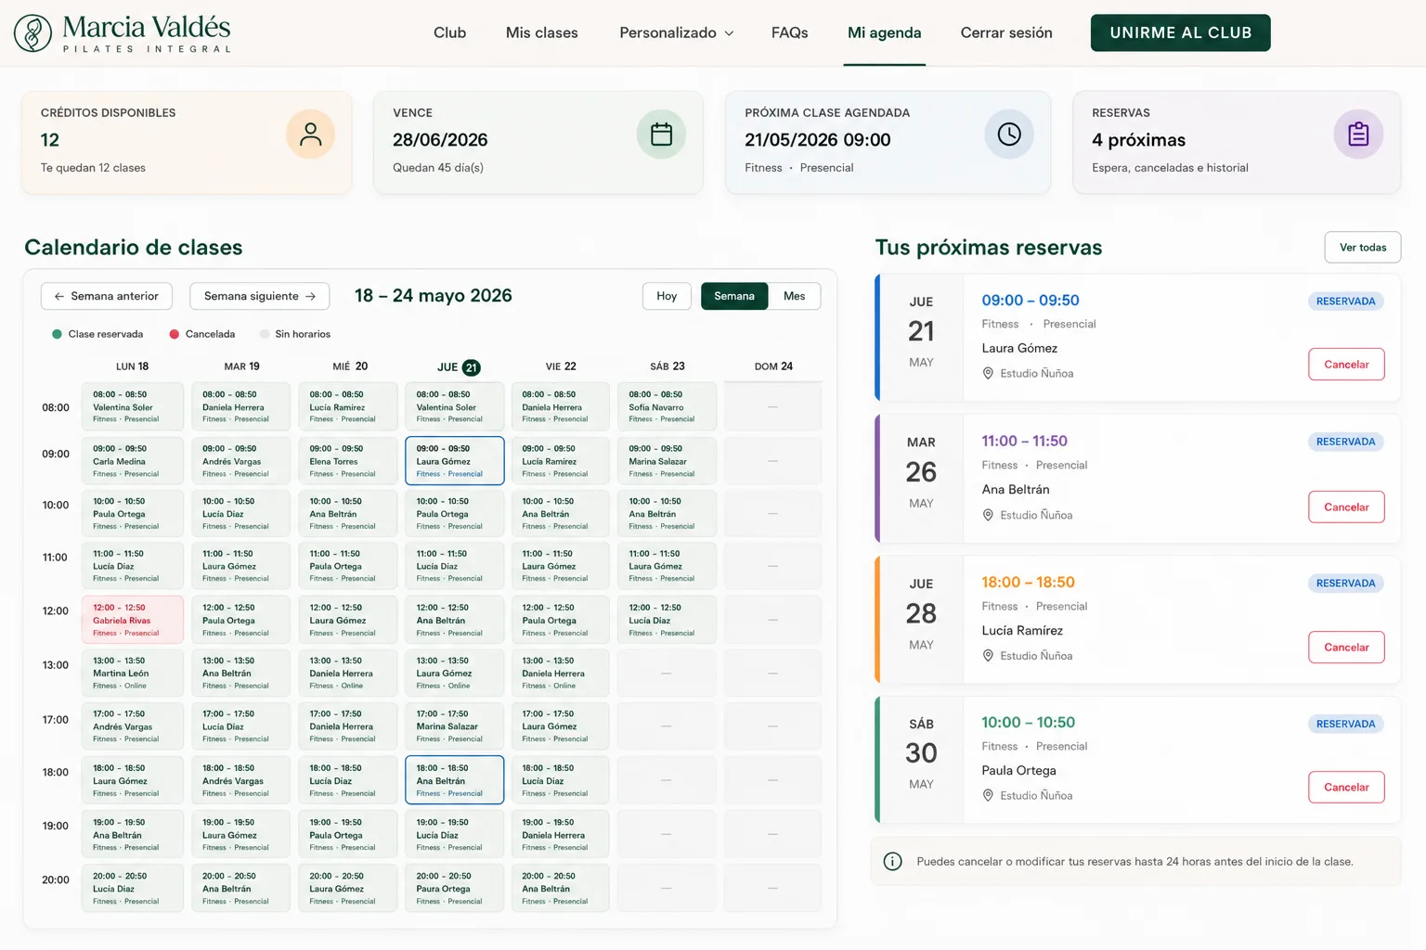Cancel the JUE 28 MAY reservation

pyautogui.click(x=1346, y=647)
